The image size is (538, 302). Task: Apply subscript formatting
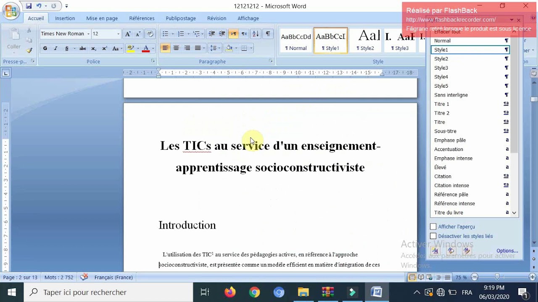pos(94,48)
